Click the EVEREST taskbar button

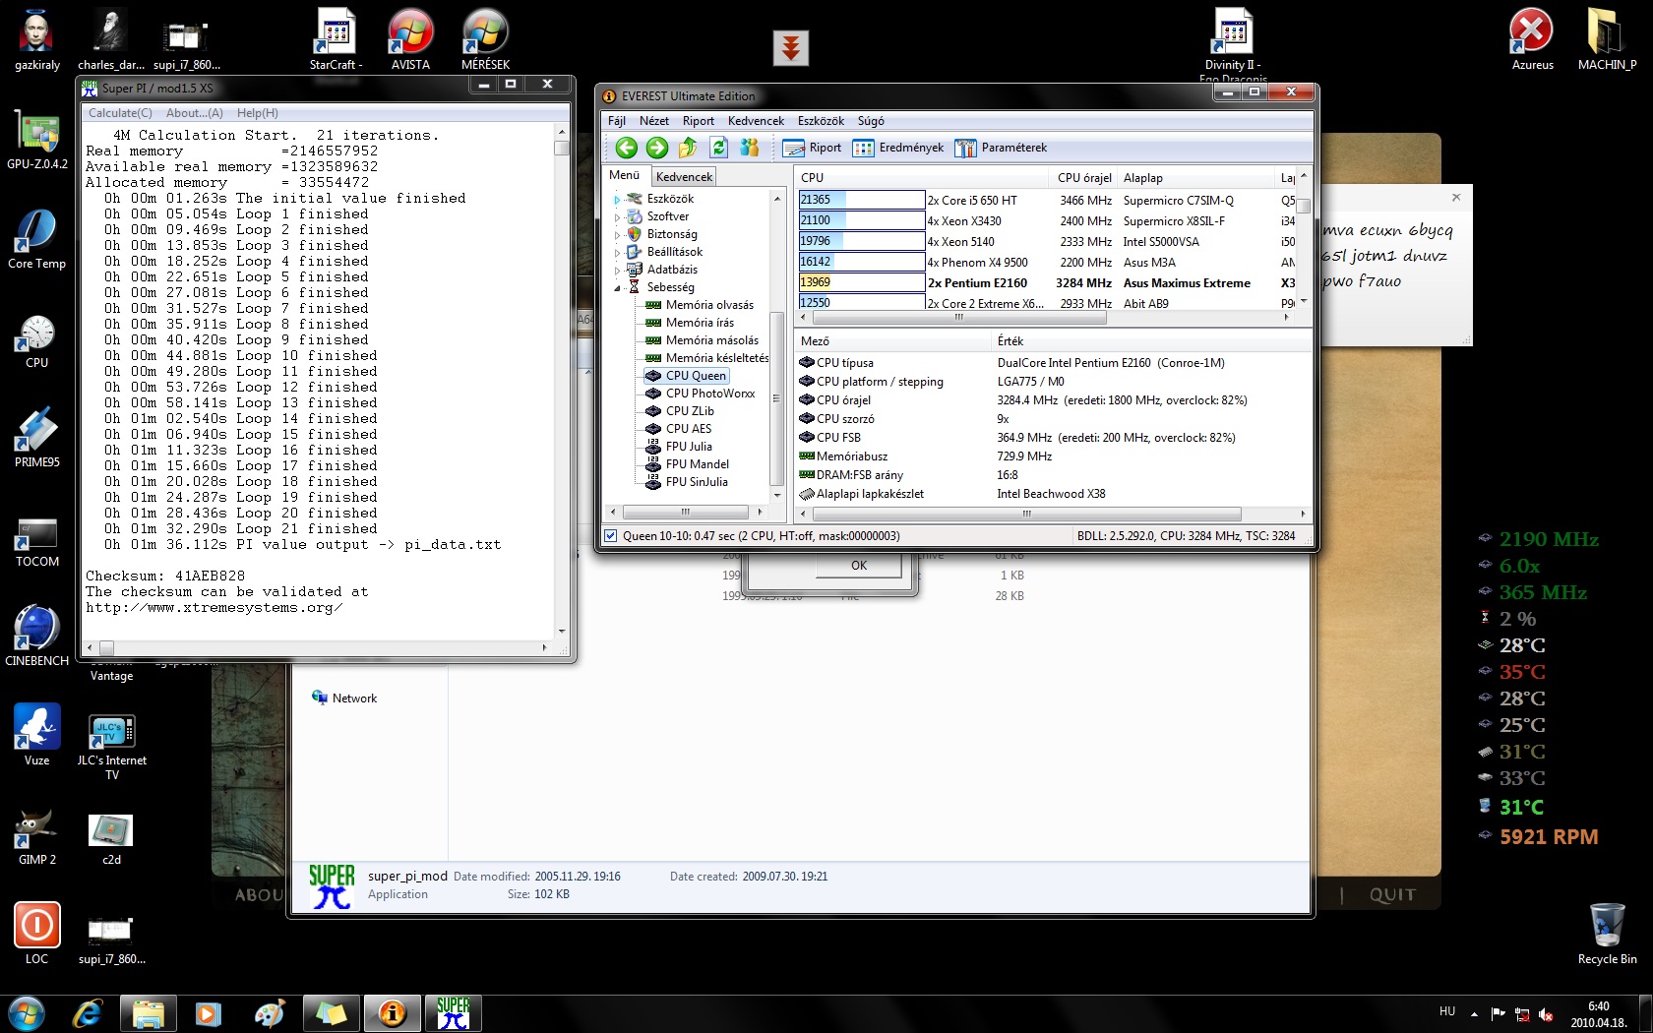point(392,1013)
